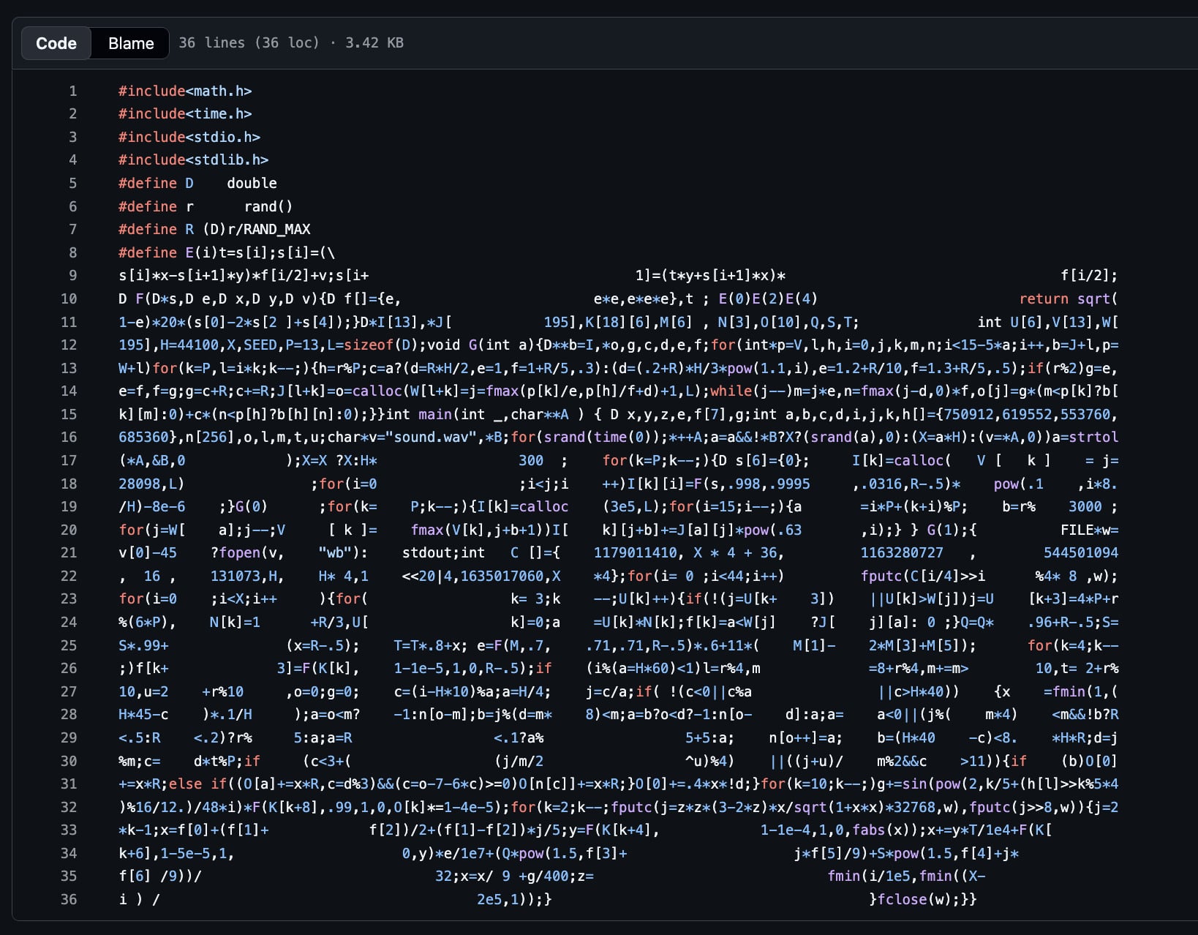Select line number 14

tap(69, 391)
